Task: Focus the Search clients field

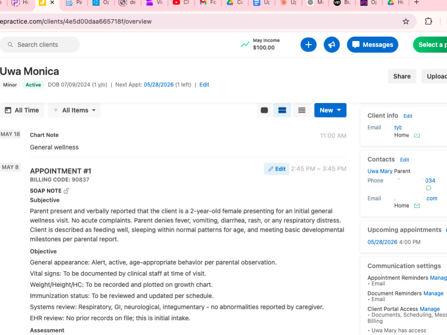Action: (40, 45)
